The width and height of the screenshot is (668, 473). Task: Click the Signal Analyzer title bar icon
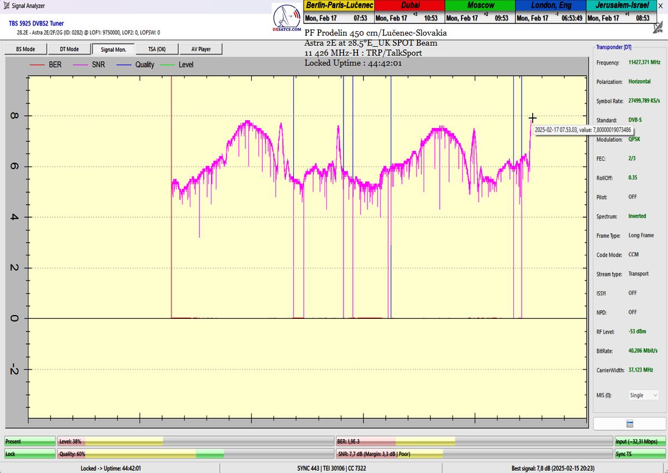pyautogui.click(x=6, y=6)
